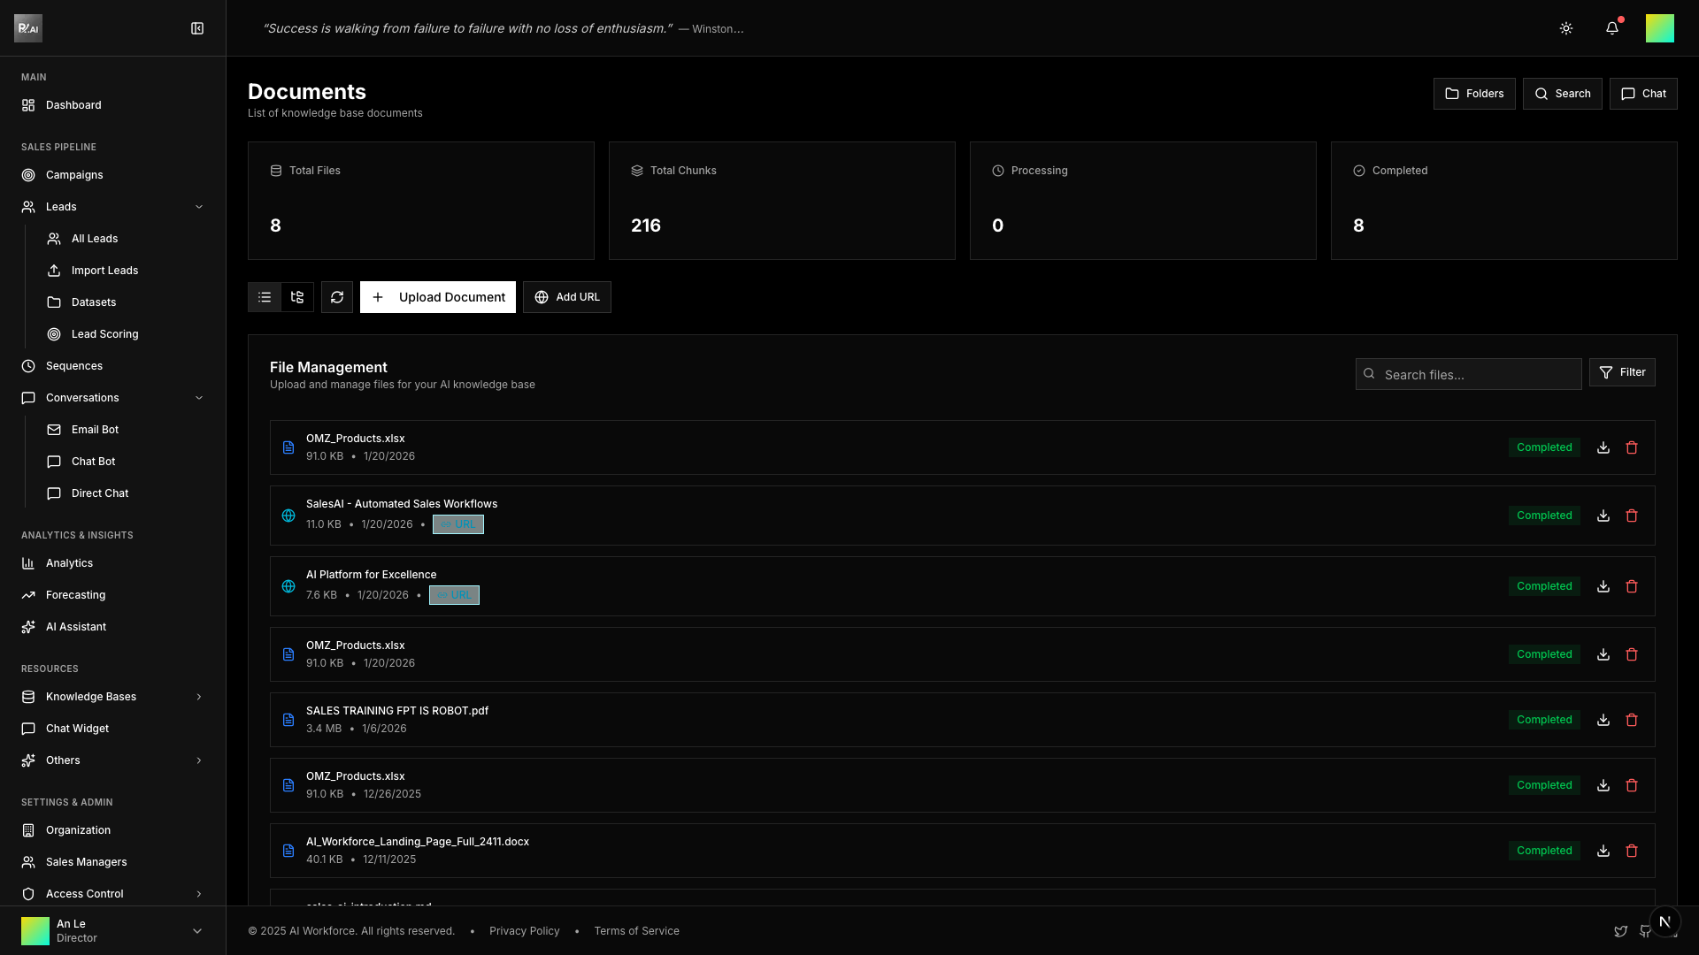Click the gradient profile avatar at top right

click(1659, 28)
